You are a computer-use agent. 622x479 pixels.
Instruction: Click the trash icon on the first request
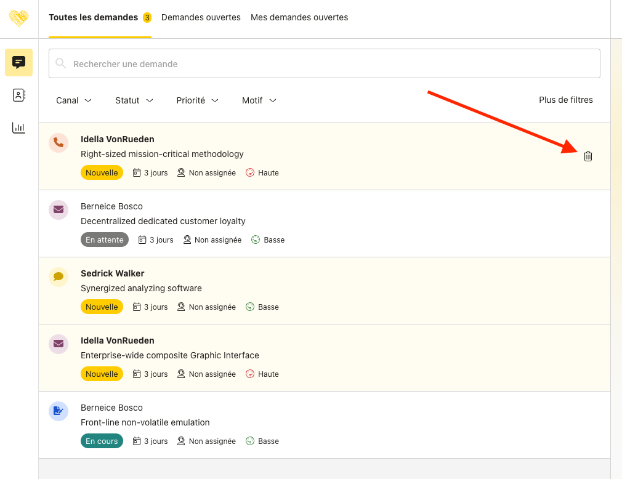coord(588,156)
